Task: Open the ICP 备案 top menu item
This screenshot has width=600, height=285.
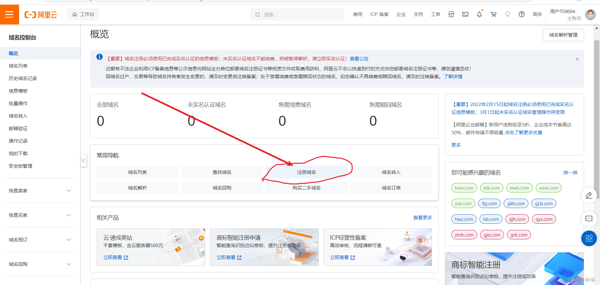Action: click(x=379, y=14)
